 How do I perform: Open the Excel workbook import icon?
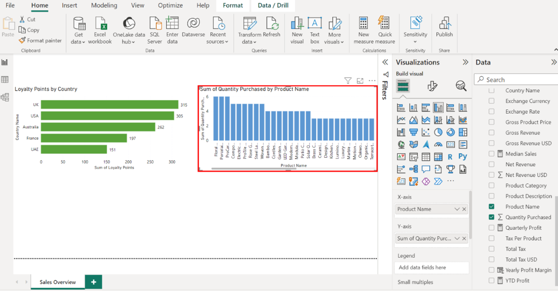coord(100,24)
